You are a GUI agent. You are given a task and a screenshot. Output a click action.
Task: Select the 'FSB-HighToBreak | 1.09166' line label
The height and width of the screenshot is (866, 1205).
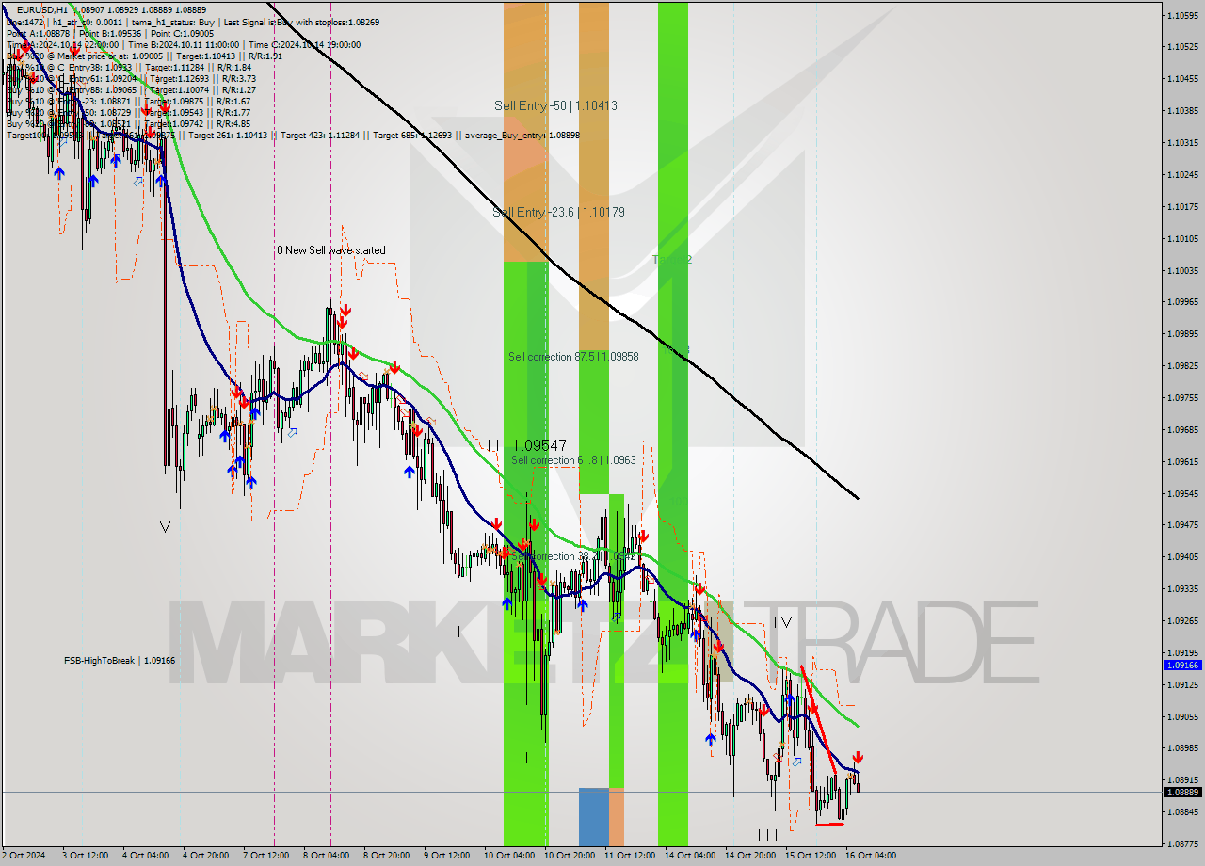120,661
